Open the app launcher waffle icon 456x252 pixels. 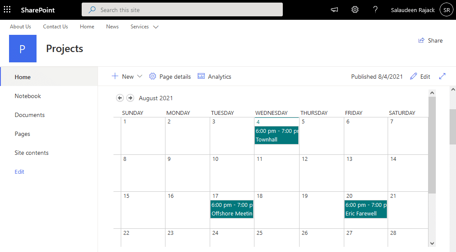pyautogui.click(x=7, y=9)
